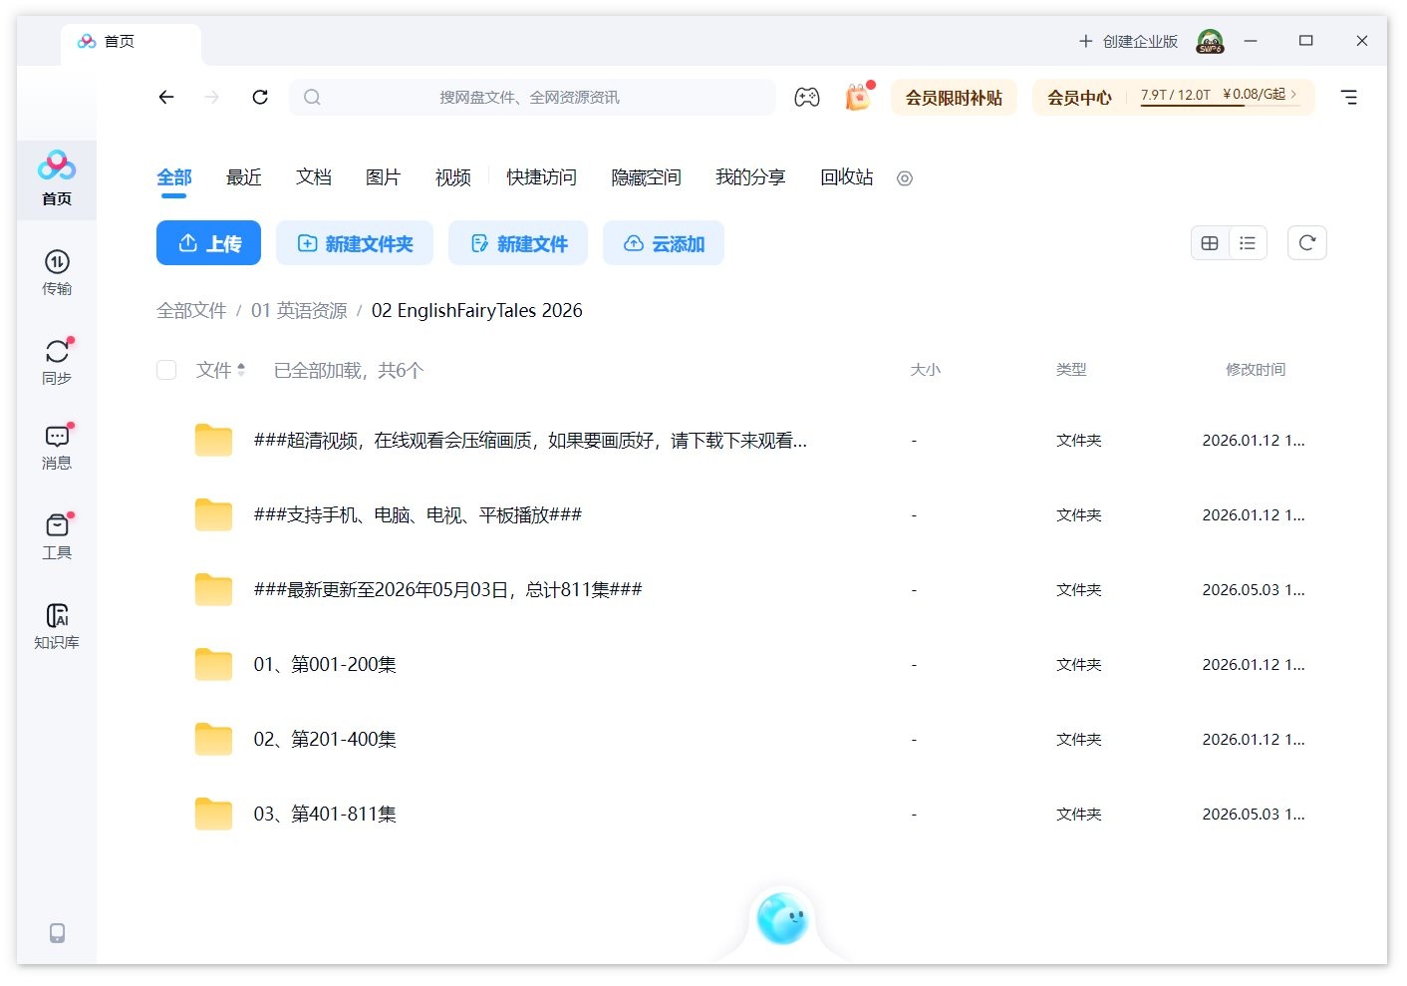Reload the page with the toolbar refresh icon
1407x986 pixels.
click(x=260, y=97)
